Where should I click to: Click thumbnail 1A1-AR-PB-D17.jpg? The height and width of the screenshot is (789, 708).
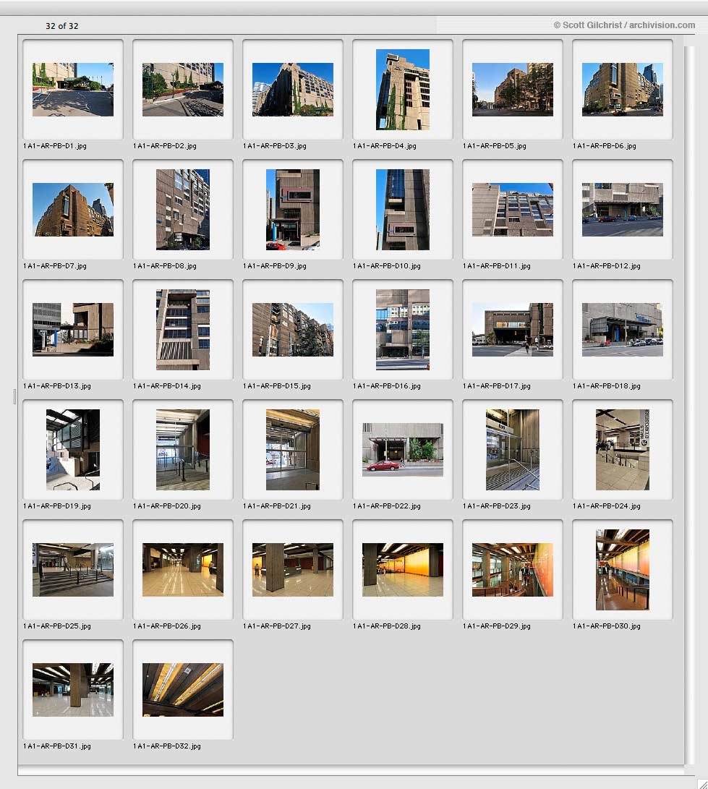tap(512, 330)
